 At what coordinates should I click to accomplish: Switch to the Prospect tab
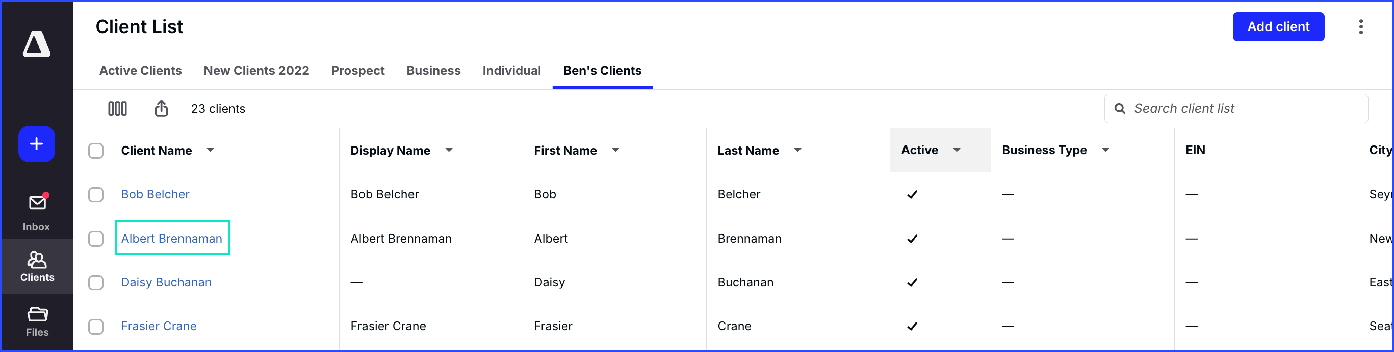tap(358, 71)
